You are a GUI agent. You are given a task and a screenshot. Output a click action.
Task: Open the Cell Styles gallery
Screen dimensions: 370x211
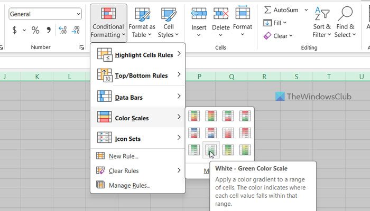tap(169, 22)
